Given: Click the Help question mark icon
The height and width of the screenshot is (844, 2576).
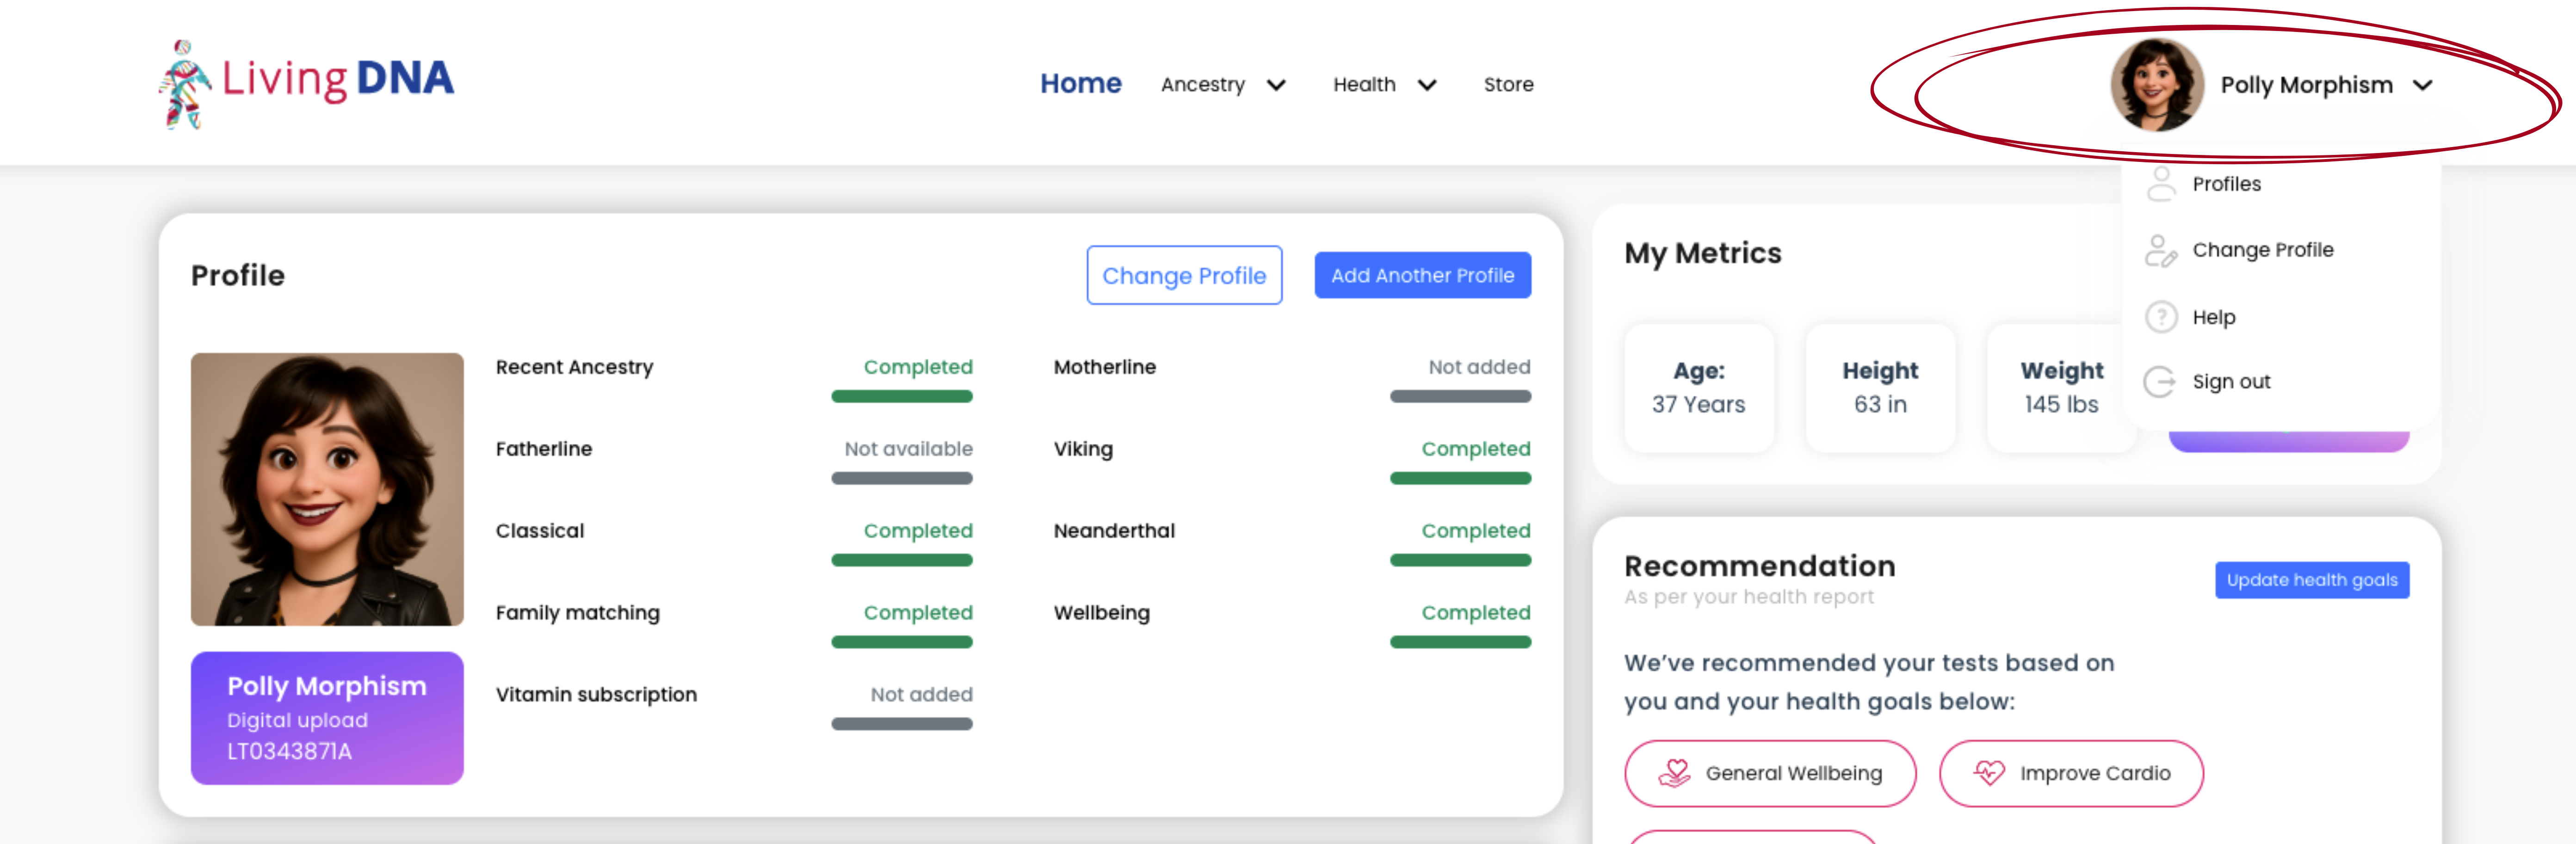Looking at the screenshot, I should (2161, 317).
